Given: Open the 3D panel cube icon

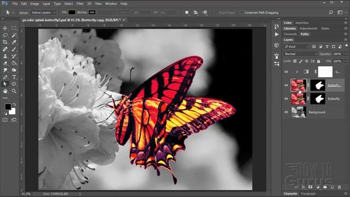Looking at the screenshot, I should [277, 45].
